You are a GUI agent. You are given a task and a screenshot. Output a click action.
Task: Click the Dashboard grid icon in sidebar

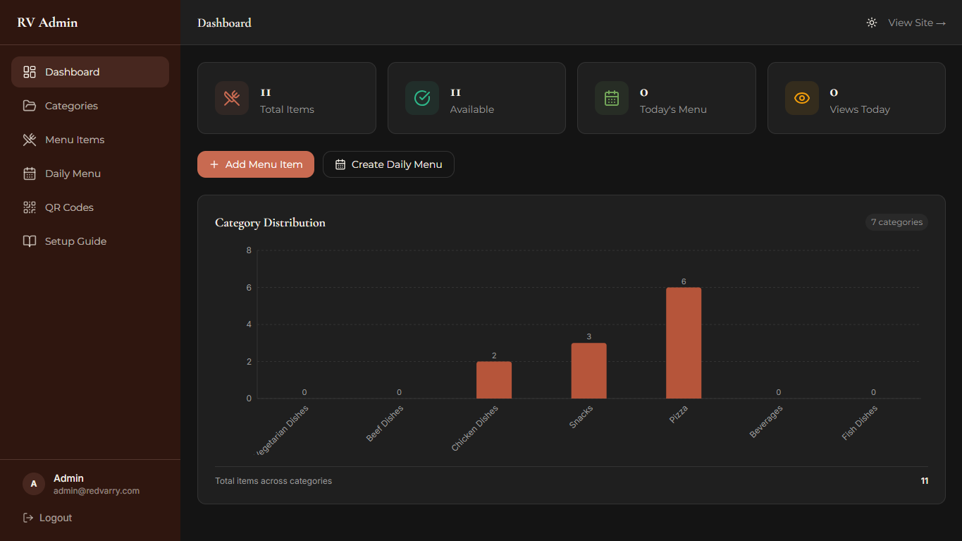point(30,72)
